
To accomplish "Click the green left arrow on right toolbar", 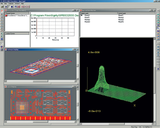I will pyautogui.click(x=158, y=14).
